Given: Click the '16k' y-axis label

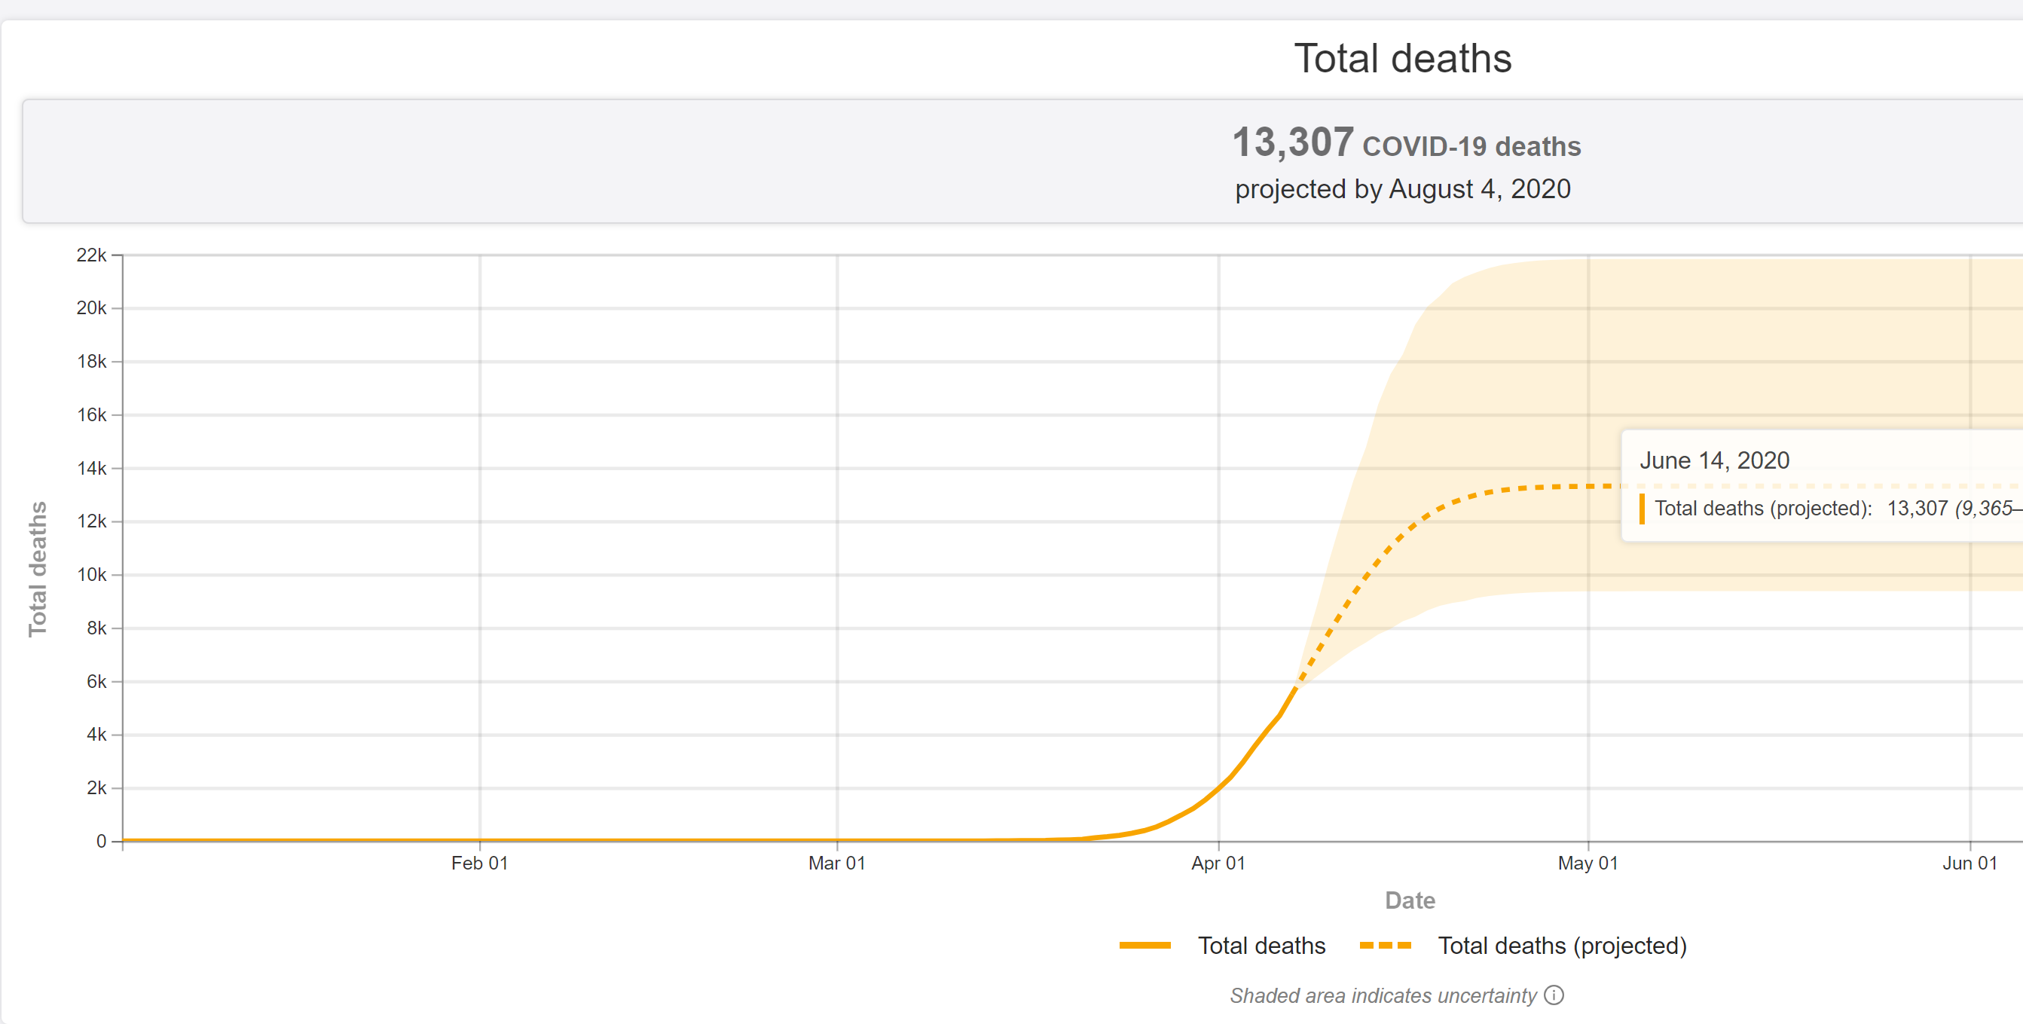Looking at the screenshot, I should point(91,415).
